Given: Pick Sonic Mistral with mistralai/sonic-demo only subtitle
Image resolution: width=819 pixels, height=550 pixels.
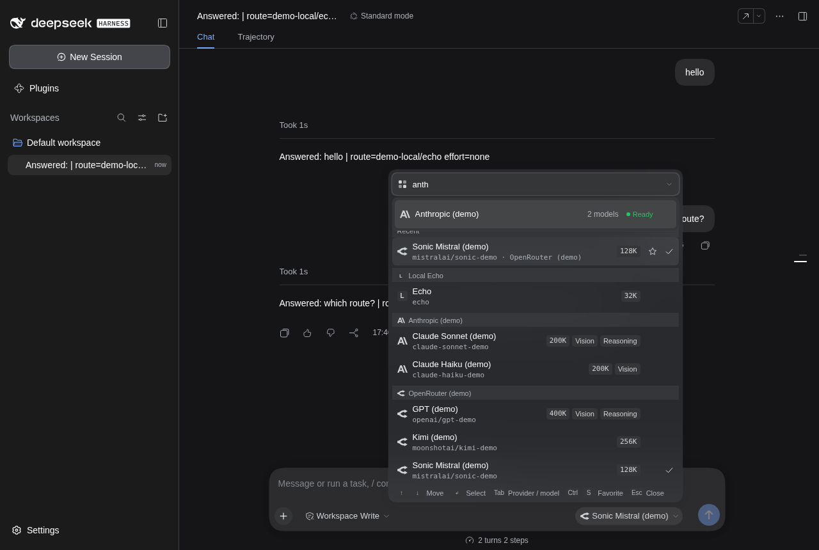Looking at the screenshot, I should [536, 470].
